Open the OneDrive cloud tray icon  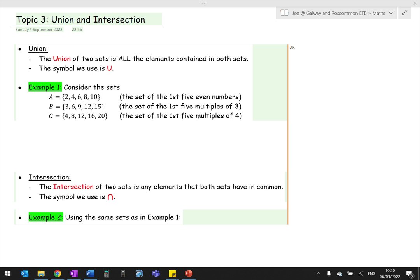coord(339,273)
